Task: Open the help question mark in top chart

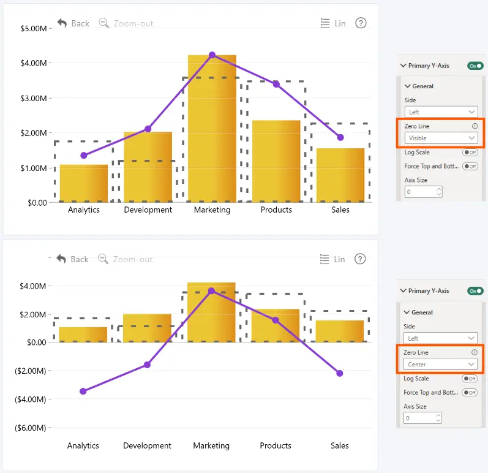Action: pos(361,23)
